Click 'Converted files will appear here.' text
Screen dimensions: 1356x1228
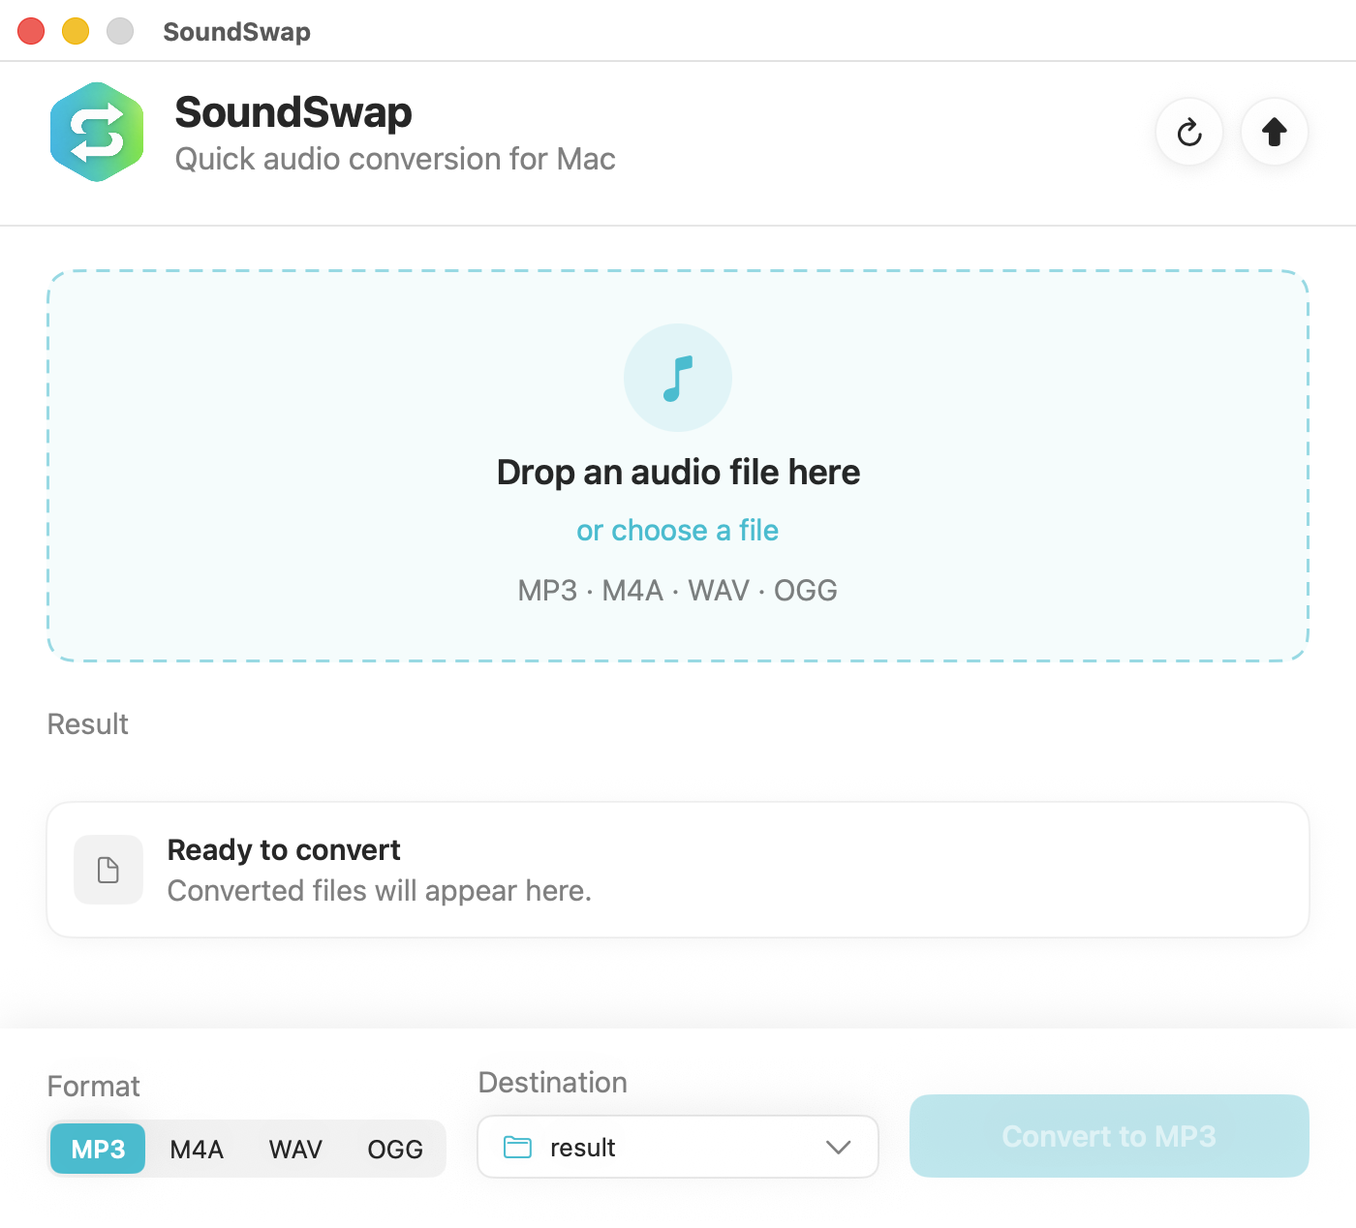380,890
